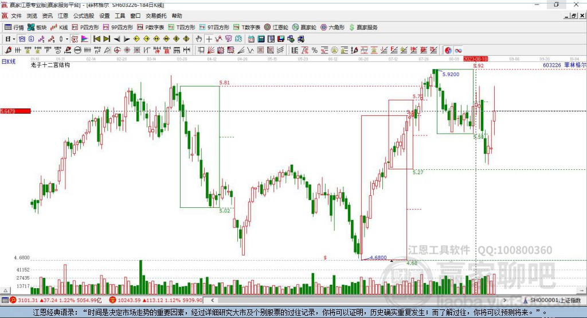Select the protractor angle tool
This screenshot has height=318, width=587.
(x=107, y=51)
